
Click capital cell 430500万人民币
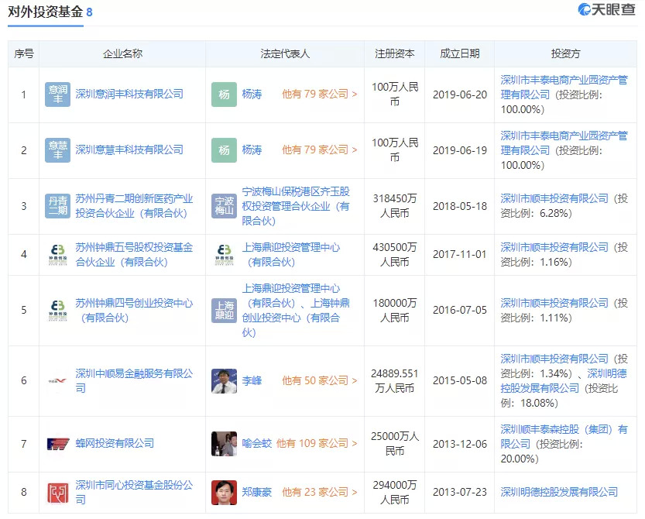click(x=394, y=254)
